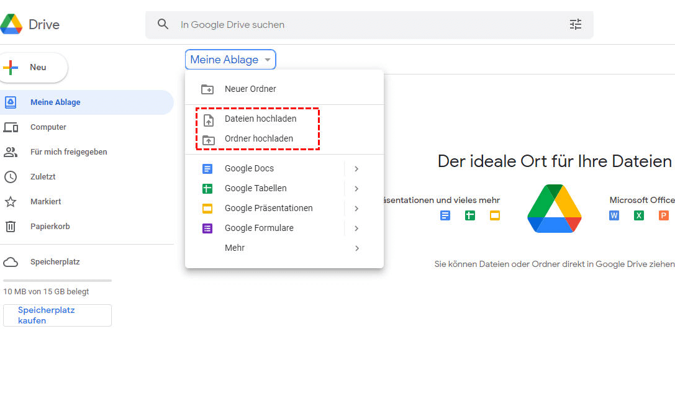Viewport: 675px width, 393px height.
Task: Select Dateien hochladen from menu
Action: point(260,119)
